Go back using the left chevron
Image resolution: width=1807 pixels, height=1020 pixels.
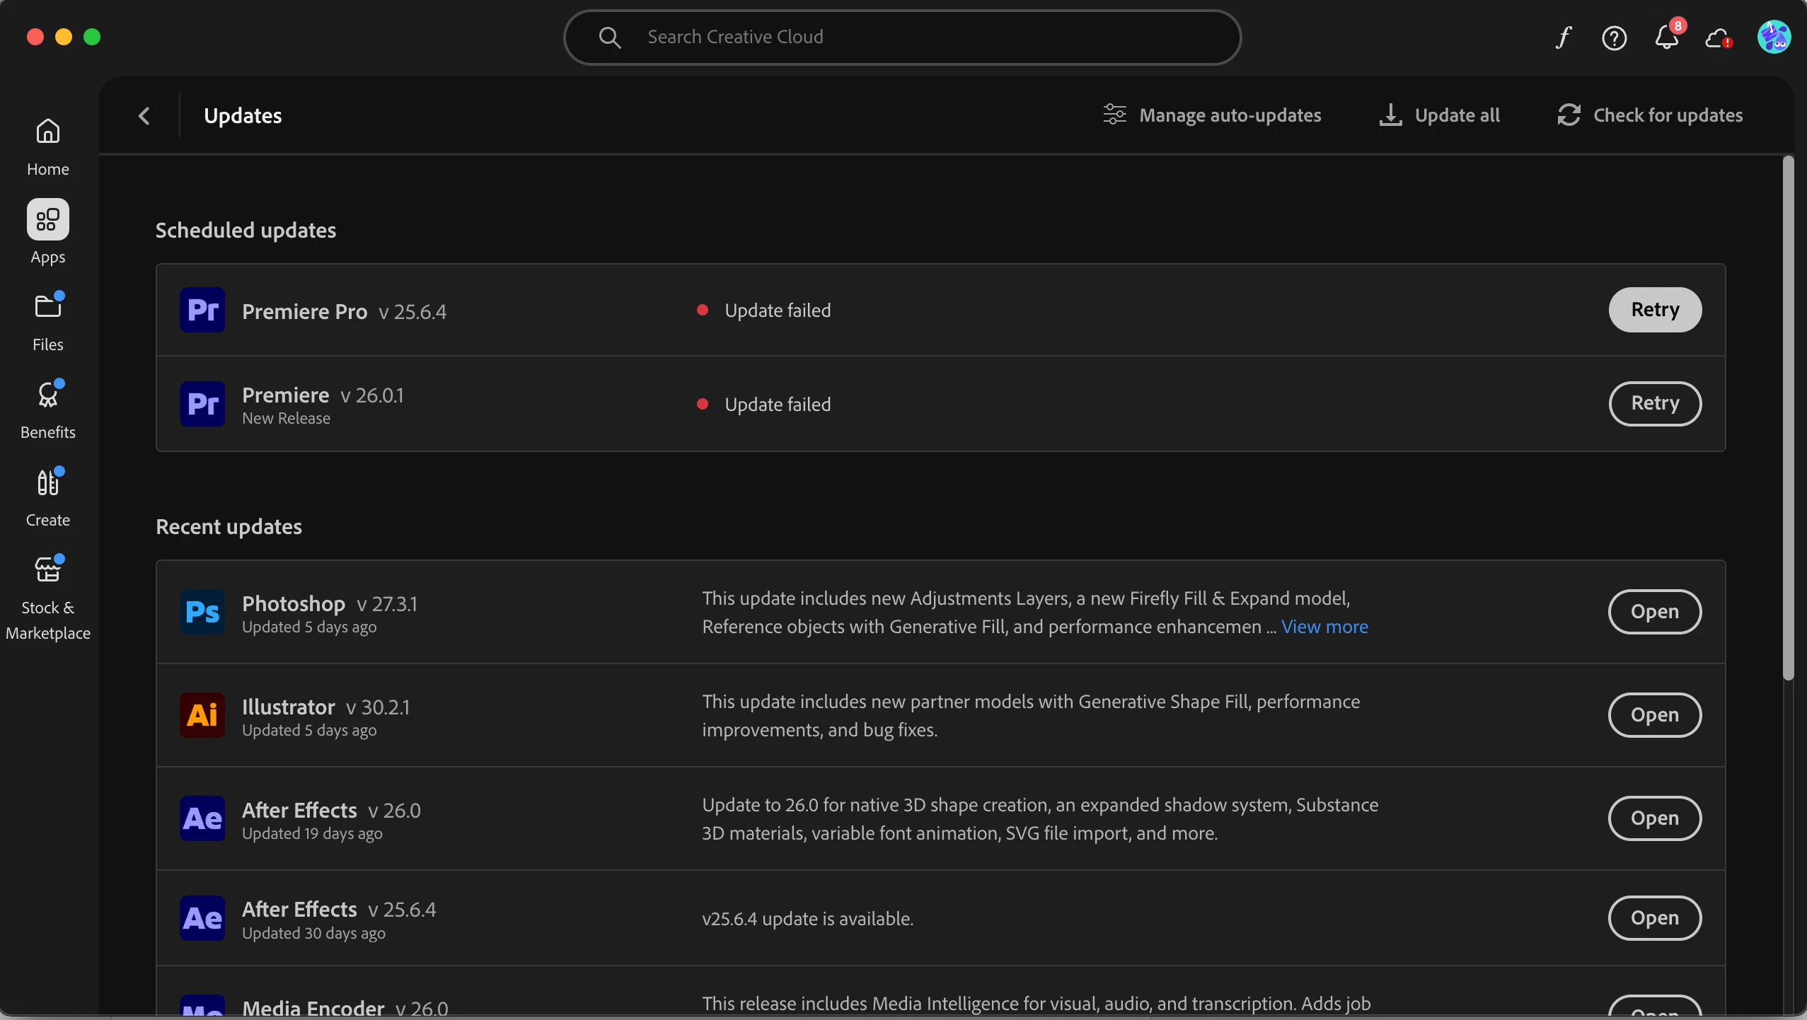point(144,116)
